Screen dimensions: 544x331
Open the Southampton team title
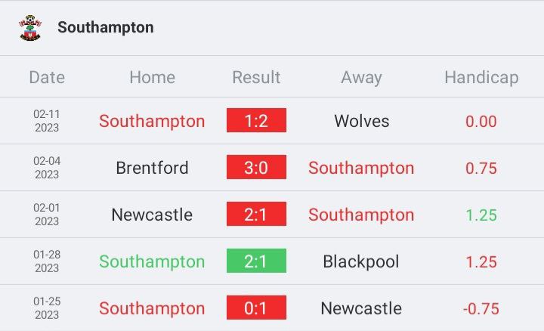(x=105, y=28)
